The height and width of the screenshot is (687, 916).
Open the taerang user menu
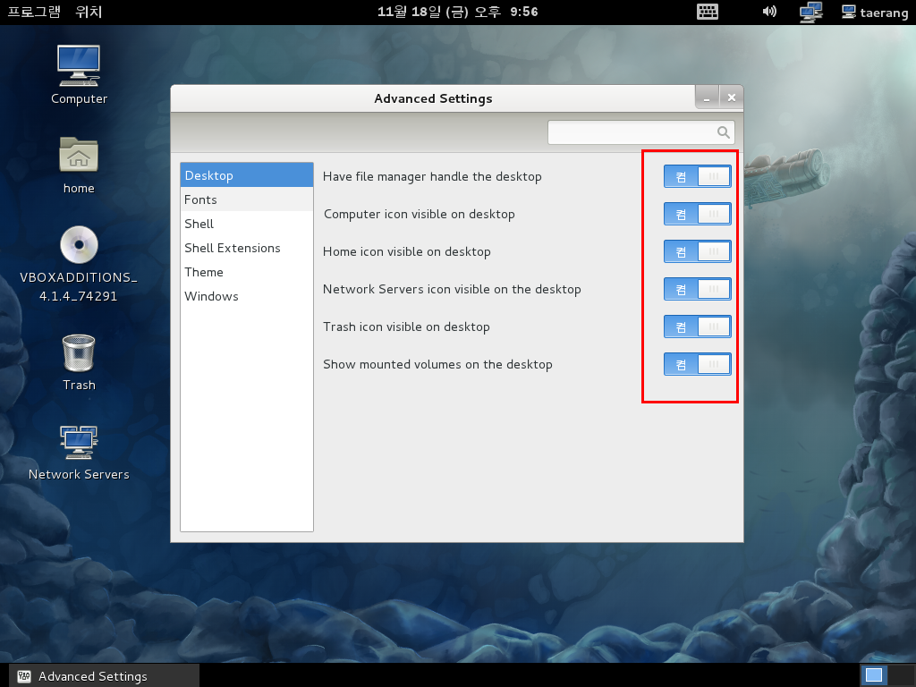coord(875,13)
